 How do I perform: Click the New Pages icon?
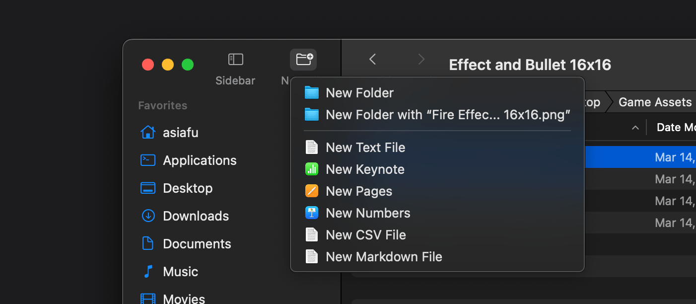pos(312,191)
